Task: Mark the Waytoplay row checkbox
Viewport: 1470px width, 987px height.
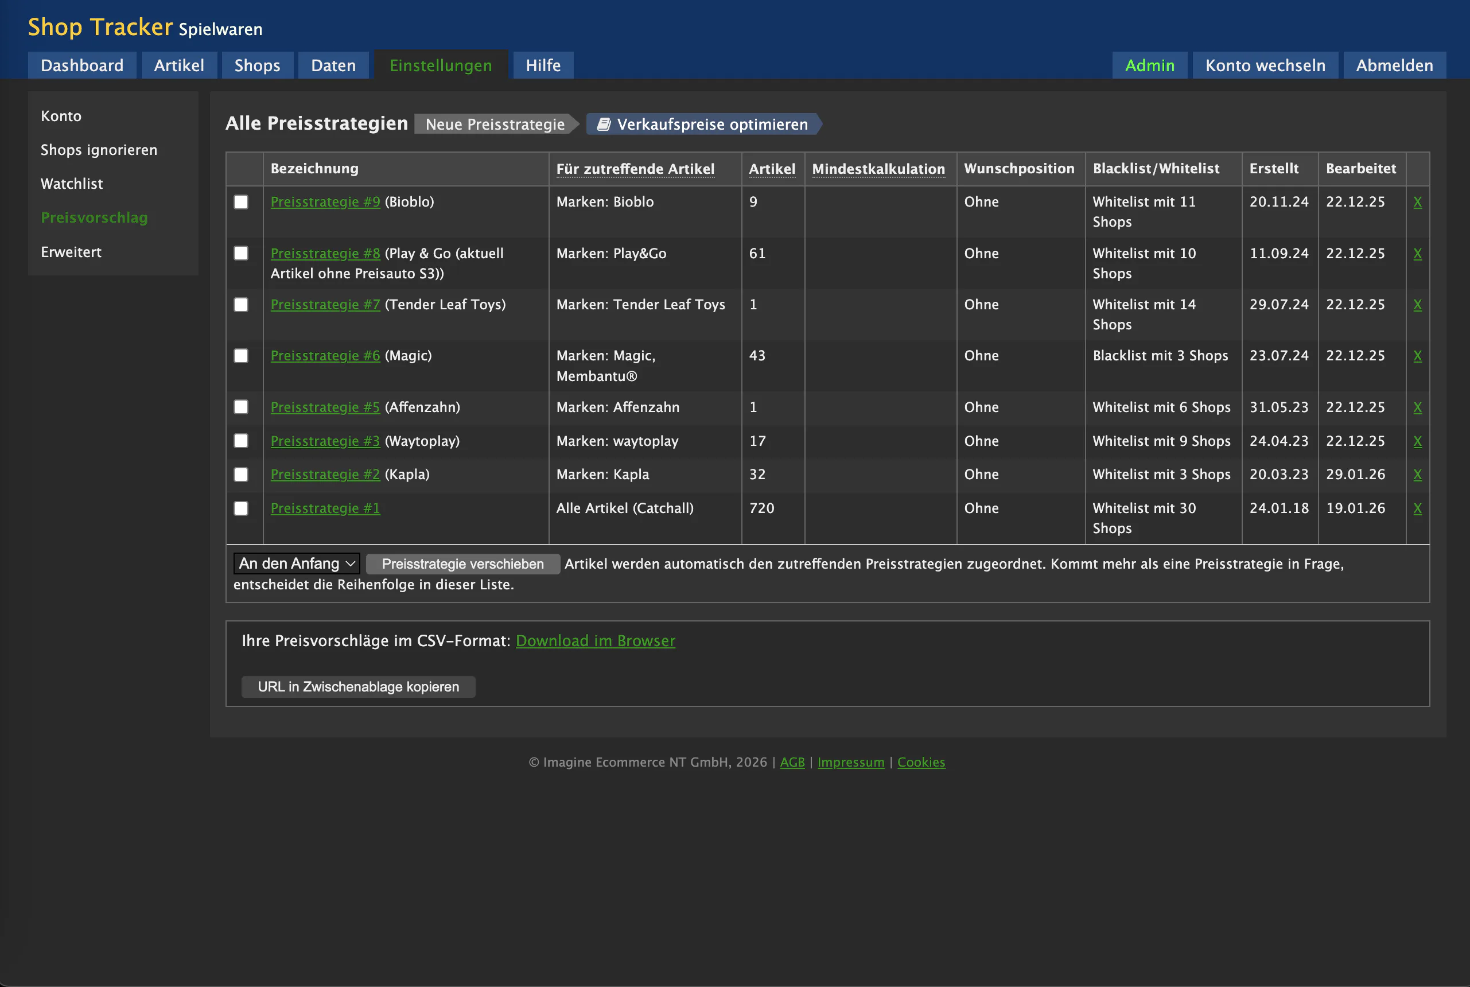Action: click(241, 441)
